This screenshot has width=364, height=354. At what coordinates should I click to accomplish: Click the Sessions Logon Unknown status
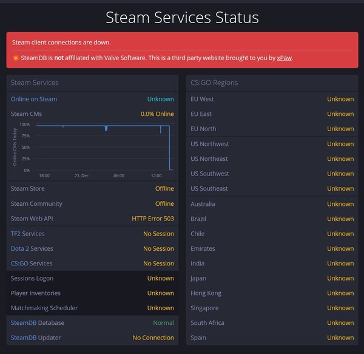point(161,278)
